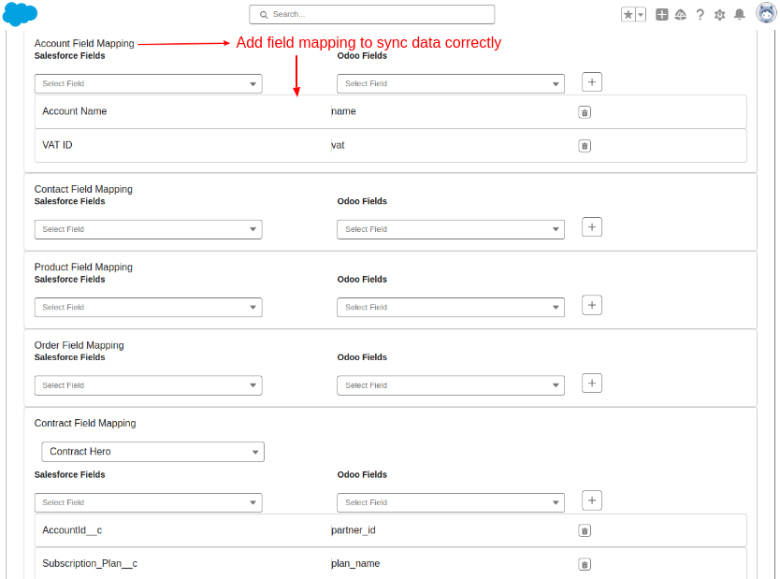Open Product mapping Odoo field dropdown
This screenshot has height=579, width=780.
click(451, 308)
